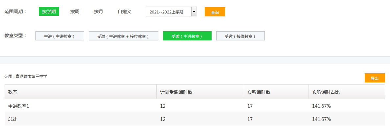
Task: Click the orange 查询 search button
Action: coord(215,12)
